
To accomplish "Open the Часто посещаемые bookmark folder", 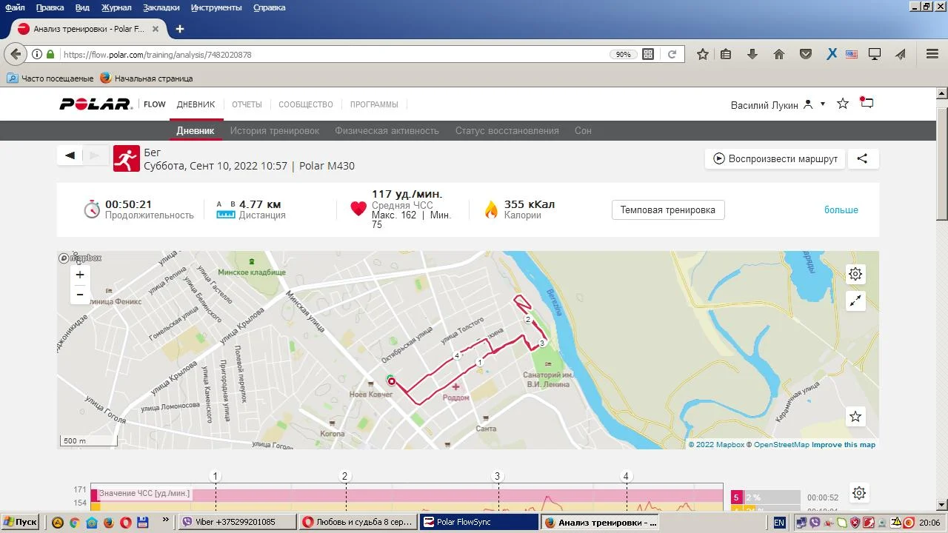I will tap(50, 78).
